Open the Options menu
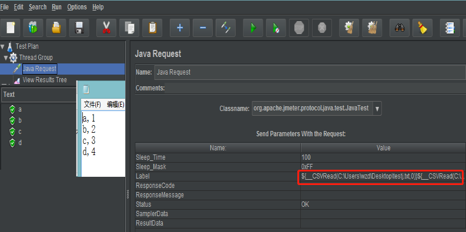This screenshot has height=232, width=466. (x=77, y=7)
